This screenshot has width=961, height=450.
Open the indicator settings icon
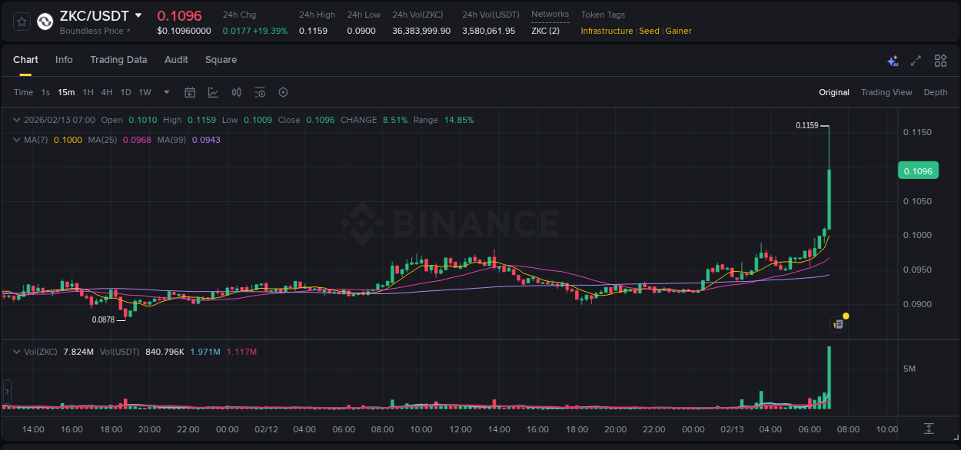(260, 92)
